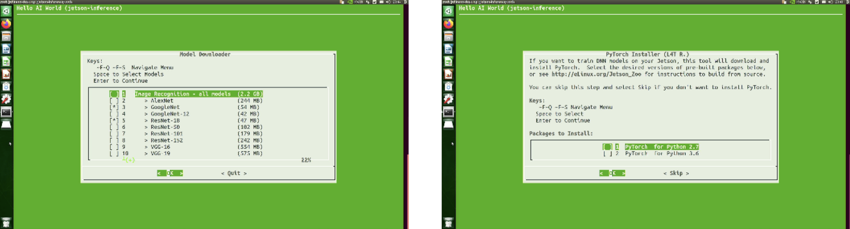Check the PyTorch for Python 2.7 checkbox
850x229 pixels.
tap(607, 147)
